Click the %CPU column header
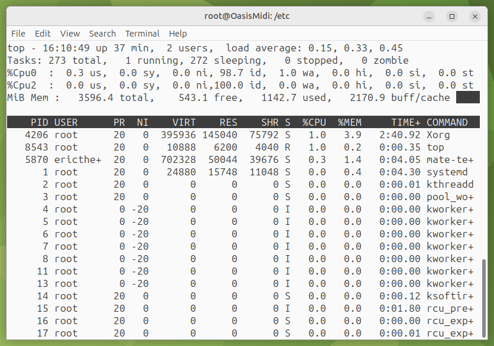494x346 pixels. point(314,122)
